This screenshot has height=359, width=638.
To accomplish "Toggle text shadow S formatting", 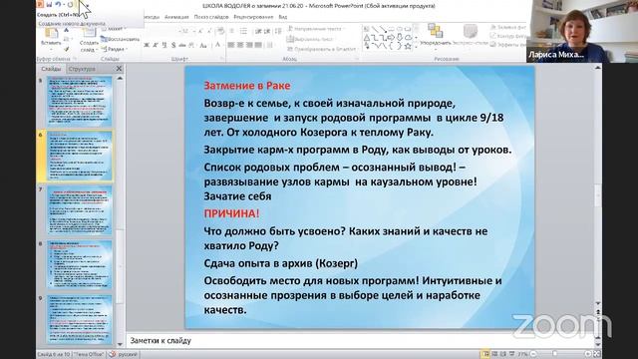I will pos(173,45).
